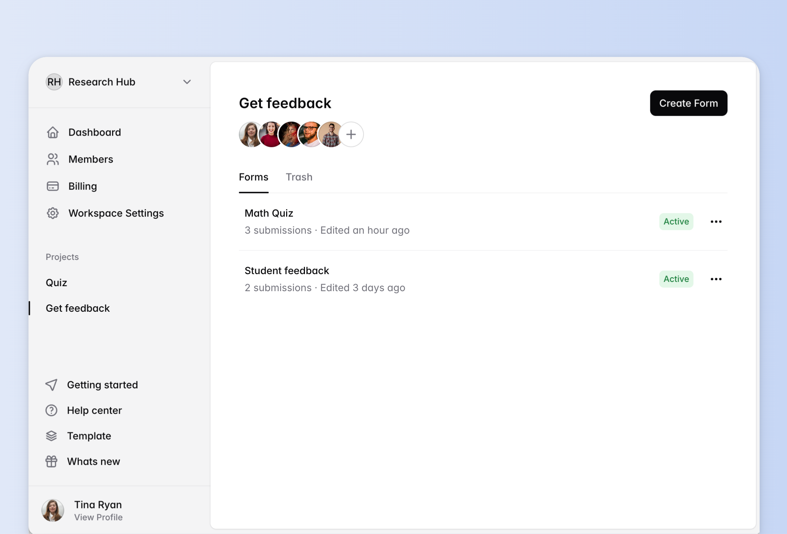This screenshot has height=534, width=787.
Task: Open Whats new gift icon
Action: point(51,461)
